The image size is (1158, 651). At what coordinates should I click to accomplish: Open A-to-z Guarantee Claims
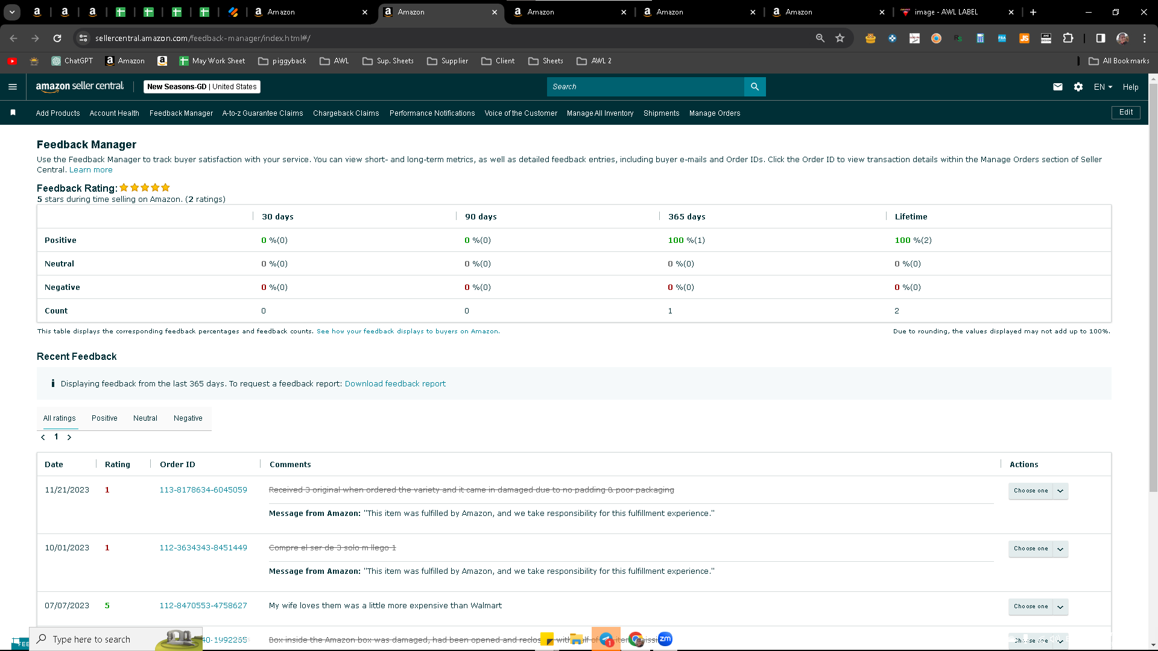(x=262, y=113)
